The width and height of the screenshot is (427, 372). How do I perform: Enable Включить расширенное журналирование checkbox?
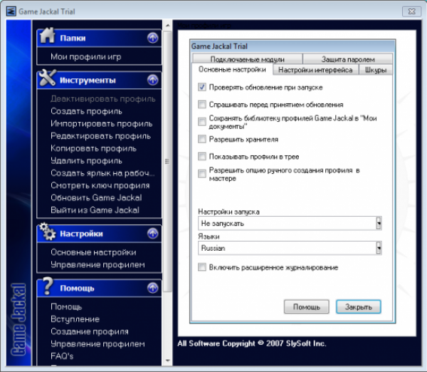point(202,267)
